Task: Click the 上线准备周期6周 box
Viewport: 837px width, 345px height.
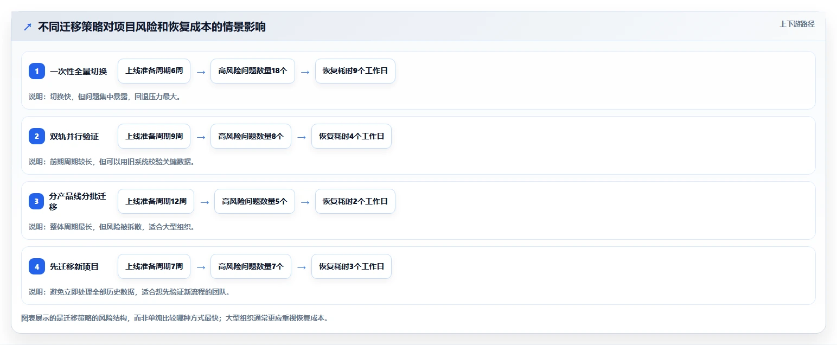Action: [154, 71]
